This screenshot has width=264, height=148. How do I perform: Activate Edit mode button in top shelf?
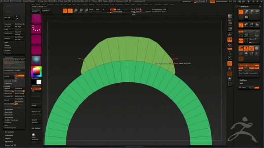coord(65,11)
